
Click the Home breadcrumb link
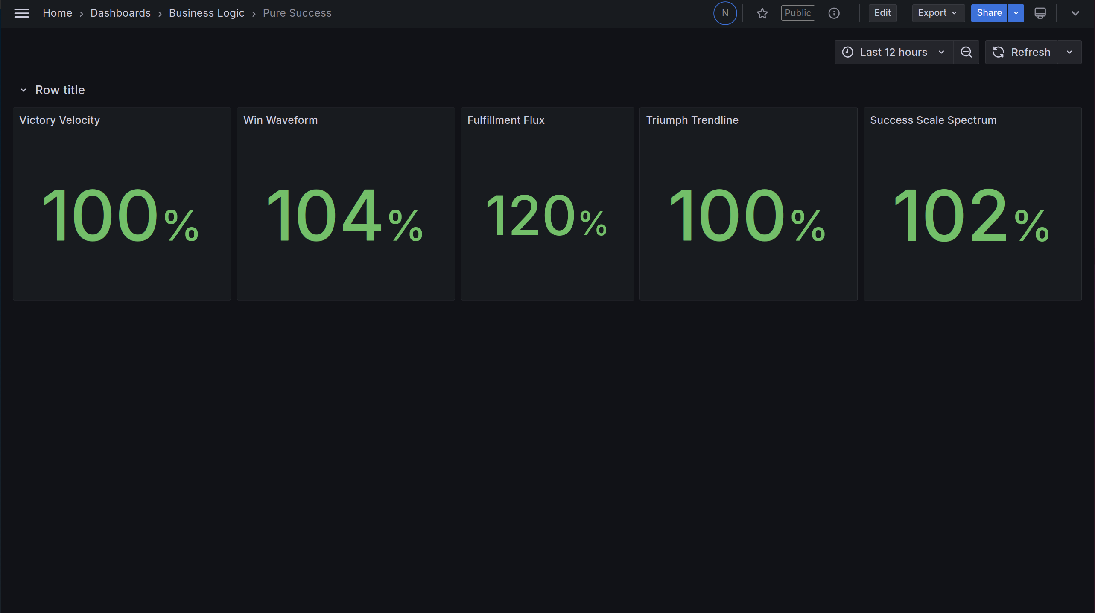(x=57, y=13)
